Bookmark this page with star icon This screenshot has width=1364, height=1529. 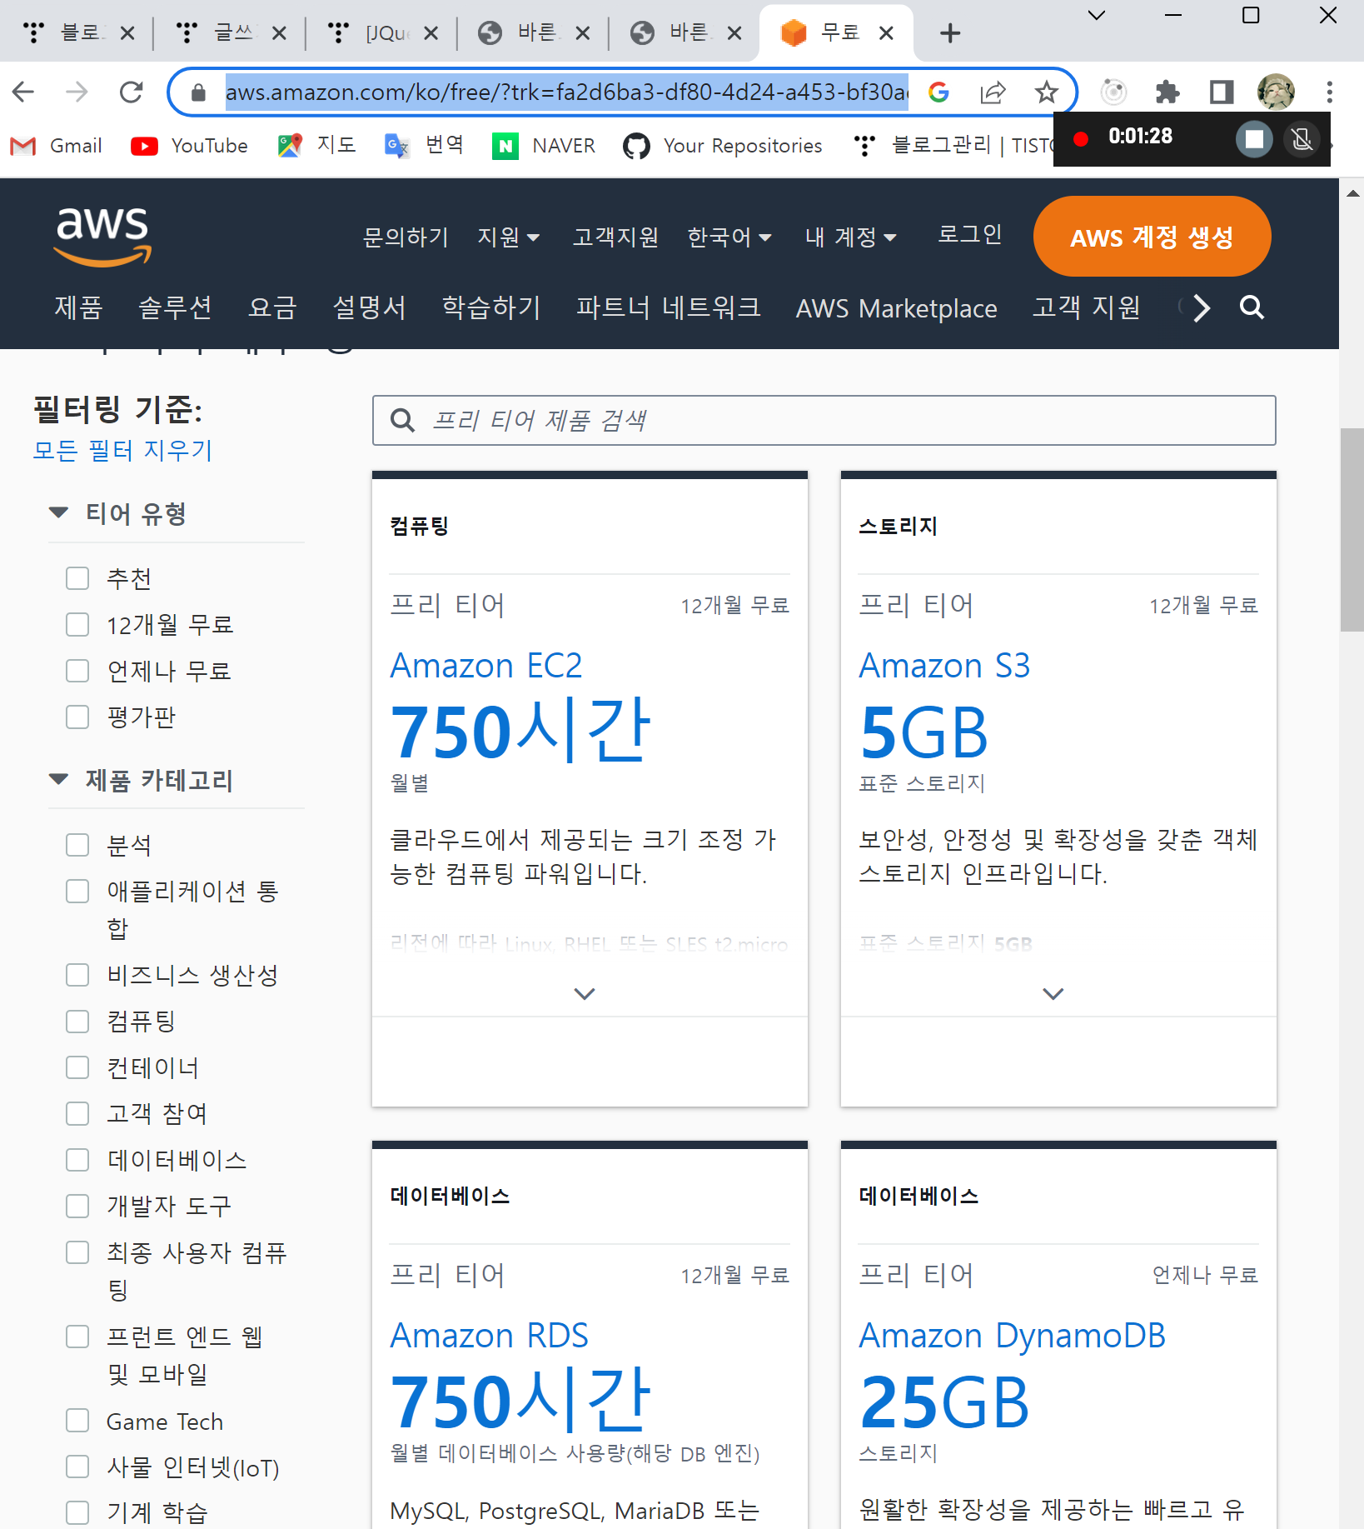point(1046,92)
